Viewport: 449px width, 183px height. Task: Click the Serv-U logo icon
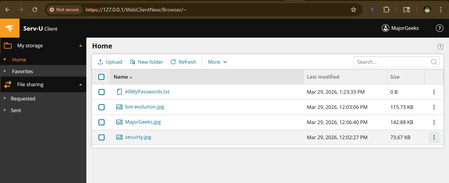(x=10, y=28)
